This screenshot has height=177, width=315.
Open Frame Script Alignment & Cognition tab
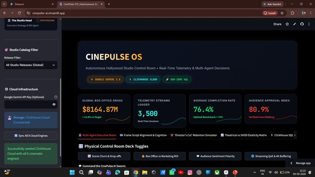(x=143, y=135)
